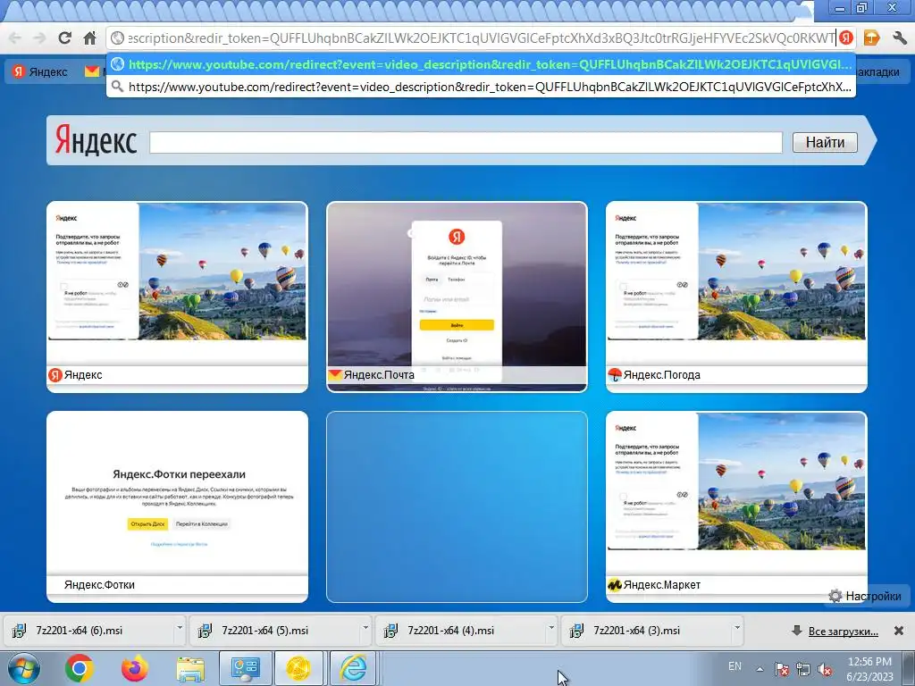
Task: Open Windows Explorer from taskbar
Action: coord(190,668)
